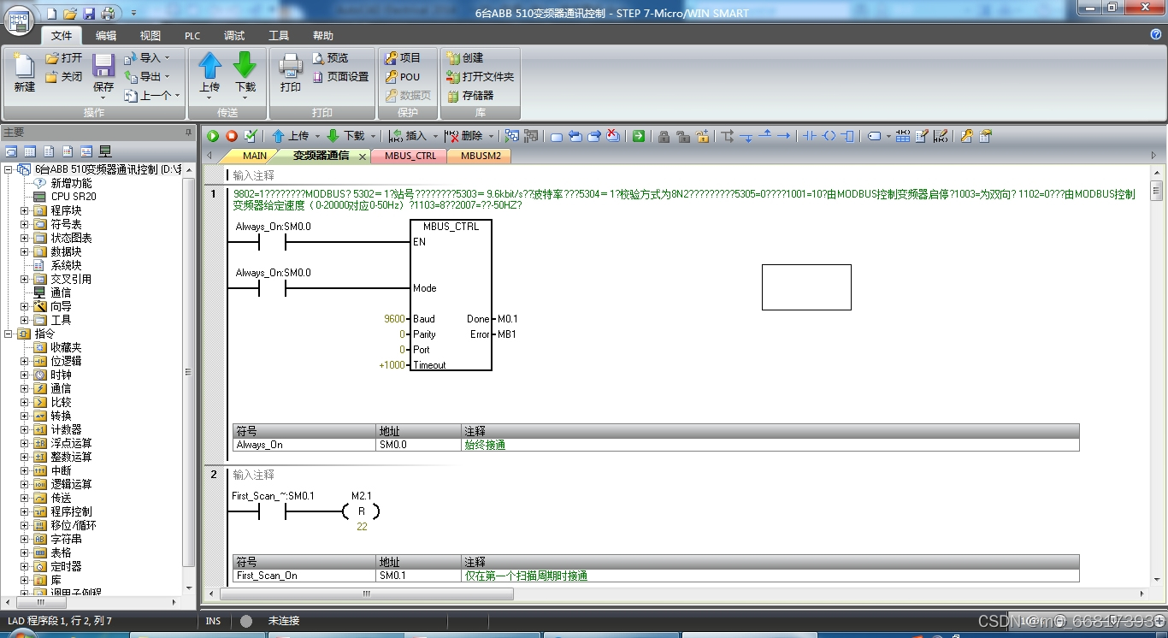
Task: Click the M2.1 reset coil in network 2
Action: (361, 511)
